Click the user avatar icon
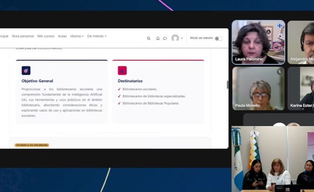 175,38
